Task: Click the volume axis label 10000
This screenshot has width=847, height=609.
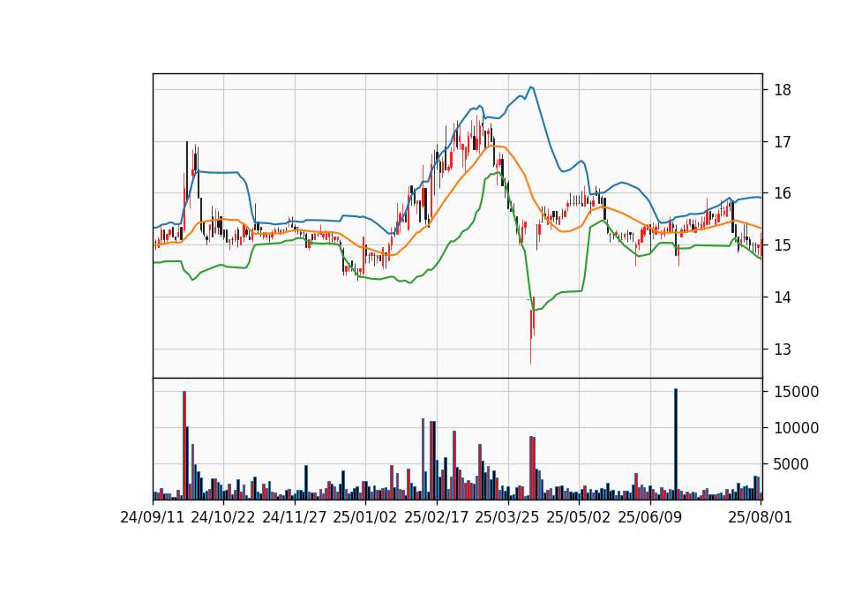Action: [x=796, y=428]
